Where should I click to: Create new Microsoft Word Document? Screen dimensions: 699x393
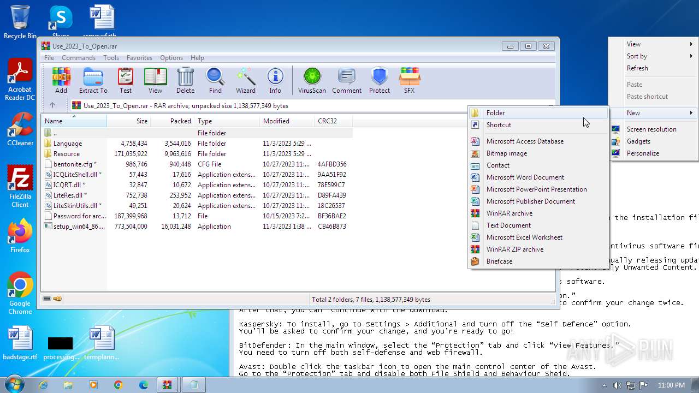tap(538, 177)
